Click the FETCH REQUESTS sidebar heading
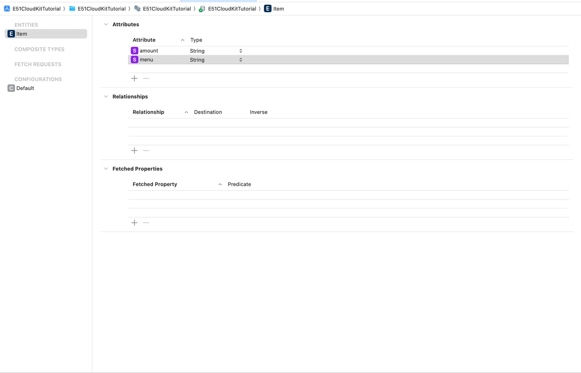This screenshot has width=581, height=373. click(38, 64)
